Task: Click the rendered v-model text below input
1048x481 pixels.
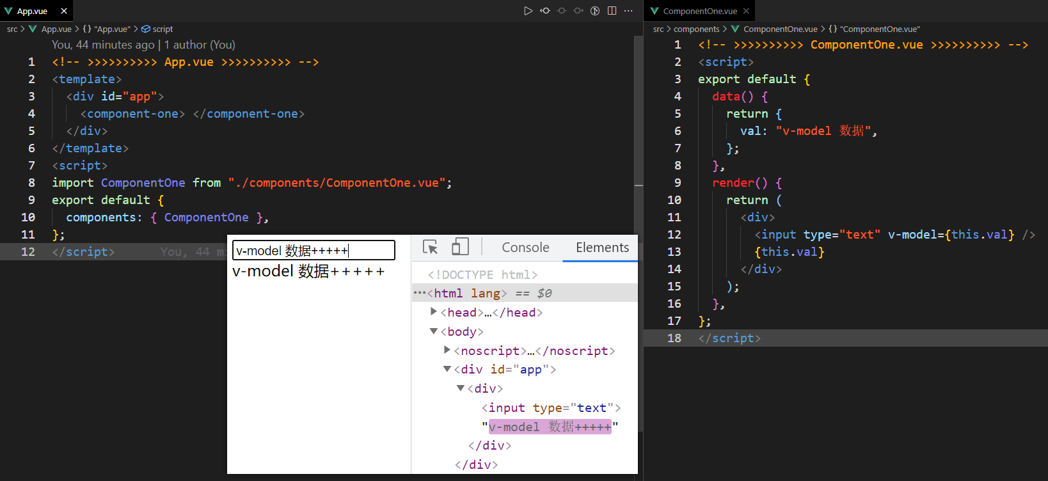Action: (x=308, y=271)
